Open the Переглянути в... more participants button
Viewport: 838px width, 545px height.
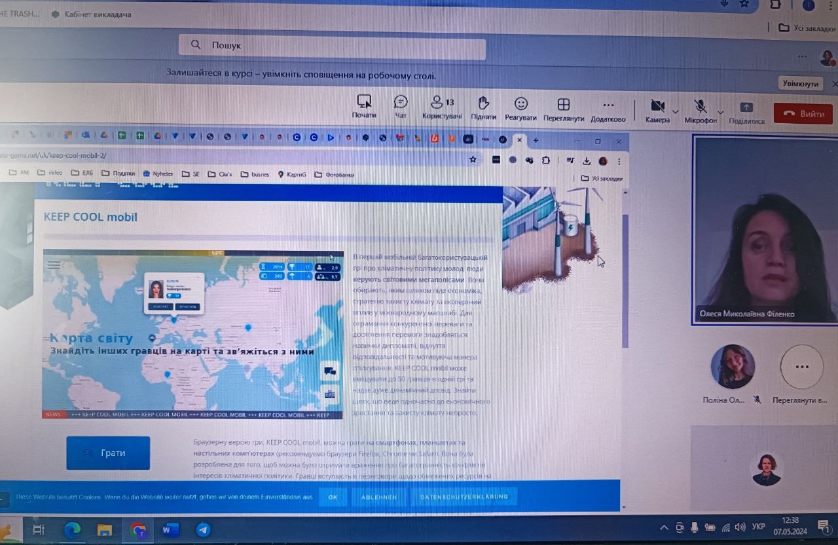pyautogui.click(x=802, y=367)
